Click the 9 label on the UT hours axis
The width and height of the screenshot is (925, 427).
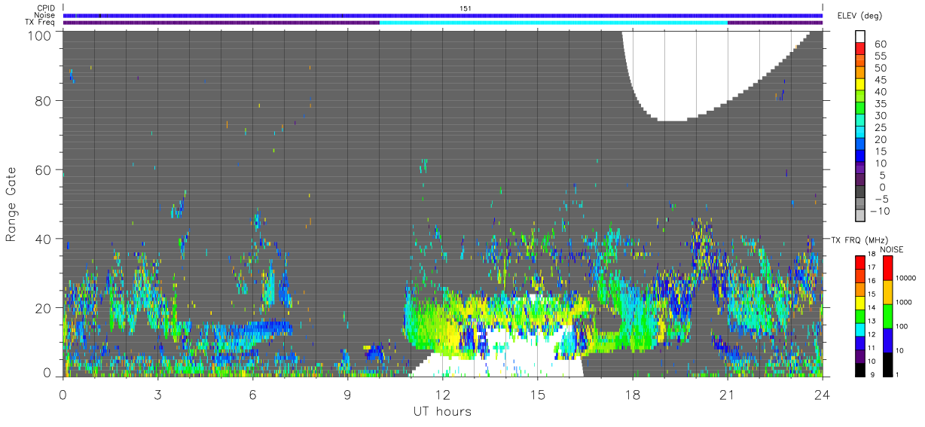coord(347,394)
